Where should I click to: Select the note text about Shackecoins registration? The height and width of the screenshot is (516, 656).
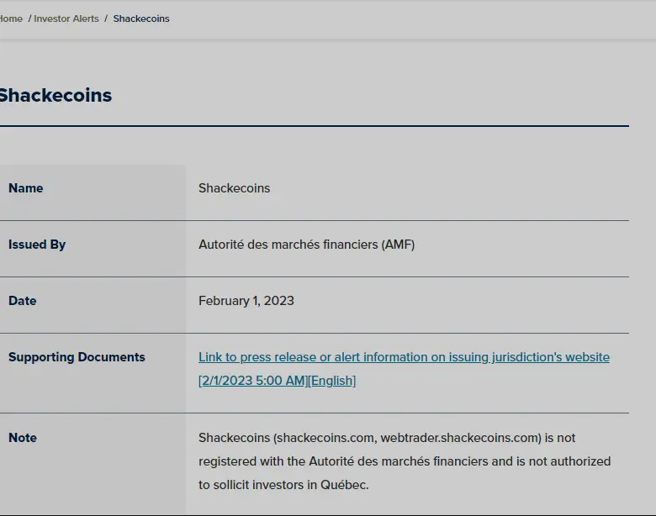[405, 461]
